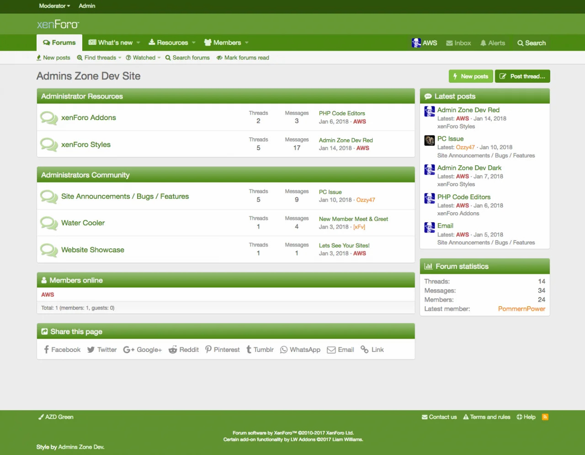This screenshot has height=455, width=585.
Task: Open AWS user account menu in navbar
Action: pos(424,43)
